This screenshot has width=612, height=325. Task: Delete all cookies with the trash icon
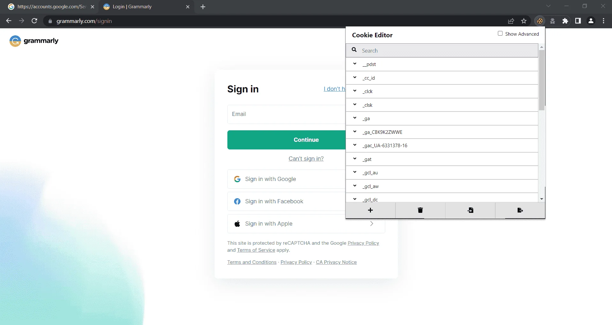pos(420,210)
